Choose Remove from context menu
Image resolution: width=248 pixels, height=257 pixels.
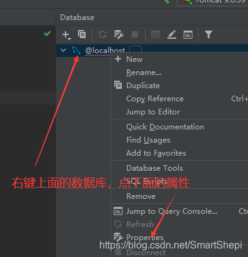point(179,196)
